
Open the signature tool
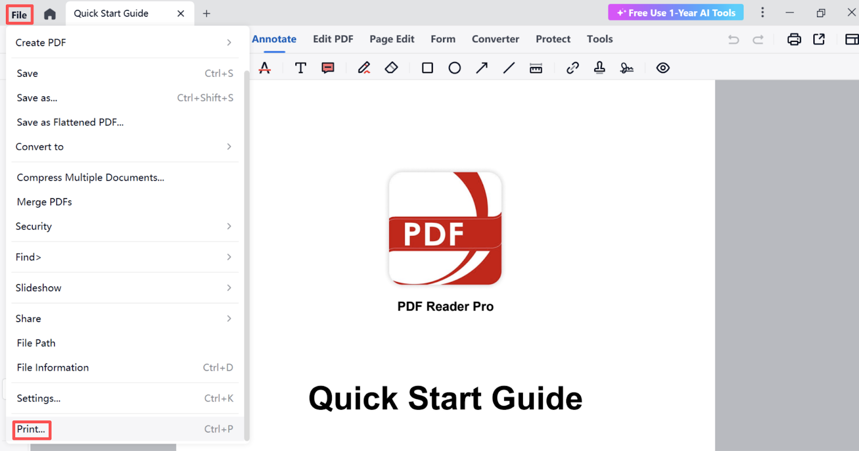pyautogui.click(x=627, y=68)
